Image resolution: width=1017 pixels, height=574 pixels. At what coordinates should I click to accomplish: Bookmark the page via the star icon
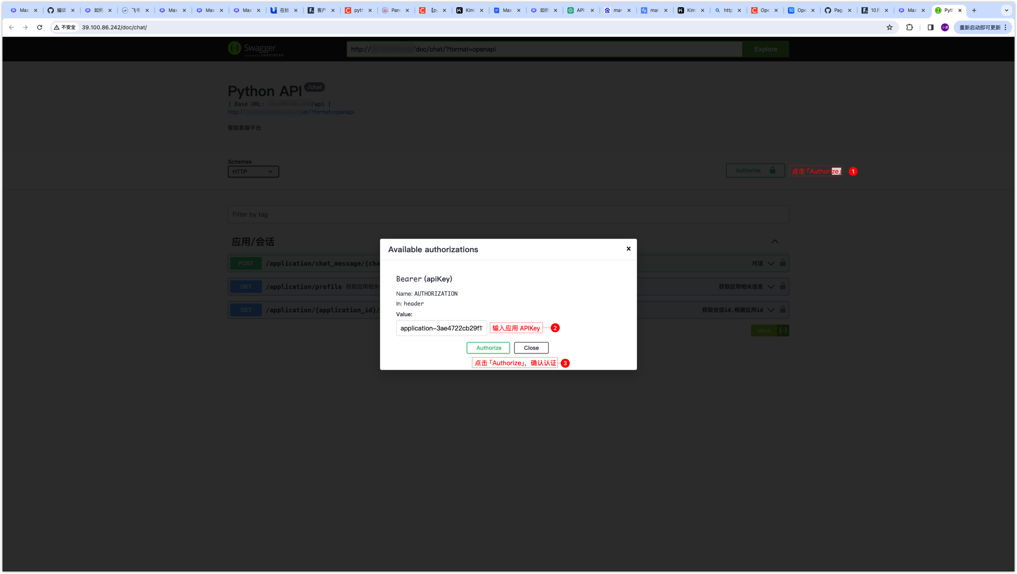890,27
